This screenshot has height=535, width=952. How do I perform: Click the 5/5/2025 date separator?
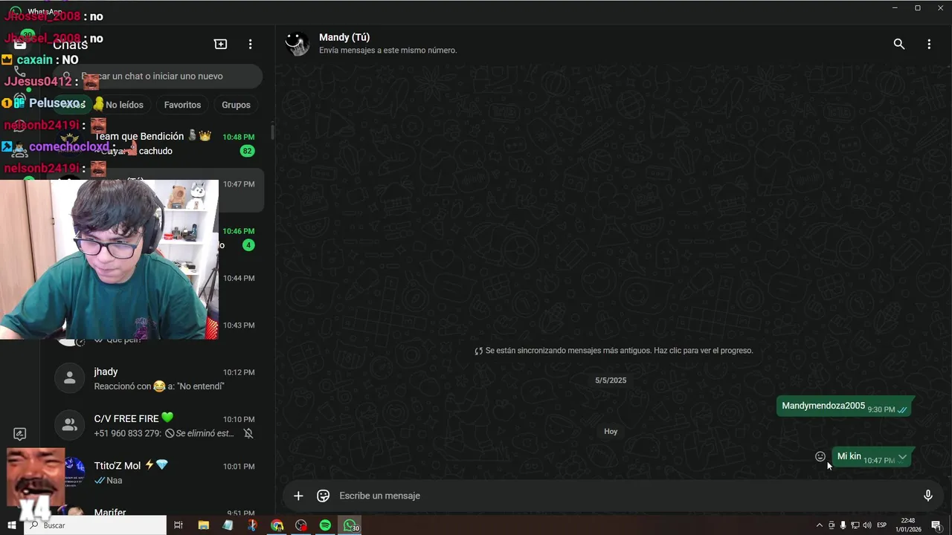[x=611, y=380]
